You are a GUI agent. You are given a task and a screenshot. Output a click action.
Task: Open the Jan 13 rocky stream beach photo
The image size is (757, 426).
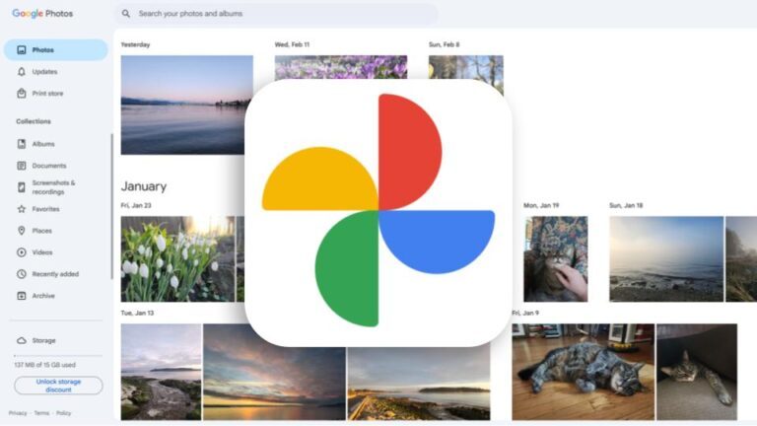161,372
